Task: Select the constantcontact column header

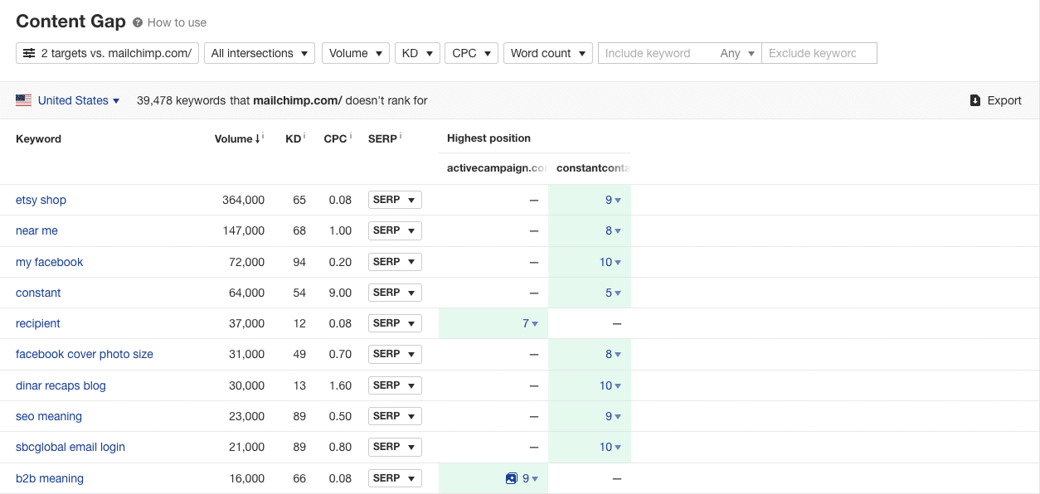Action: coord(593,168)
